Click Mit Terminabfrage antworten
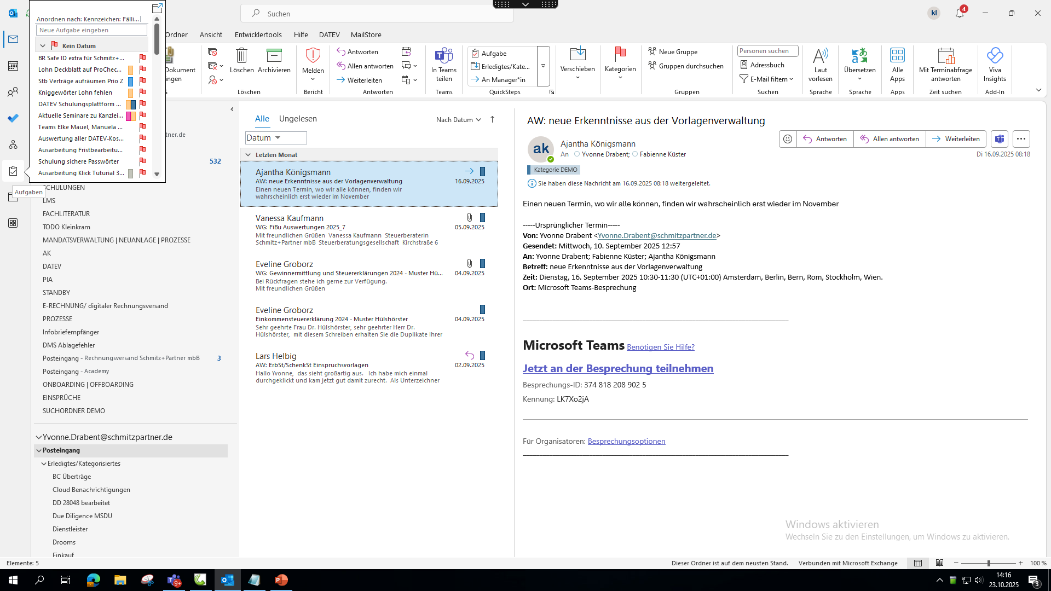1051x591 pixels. click(946, 65)
